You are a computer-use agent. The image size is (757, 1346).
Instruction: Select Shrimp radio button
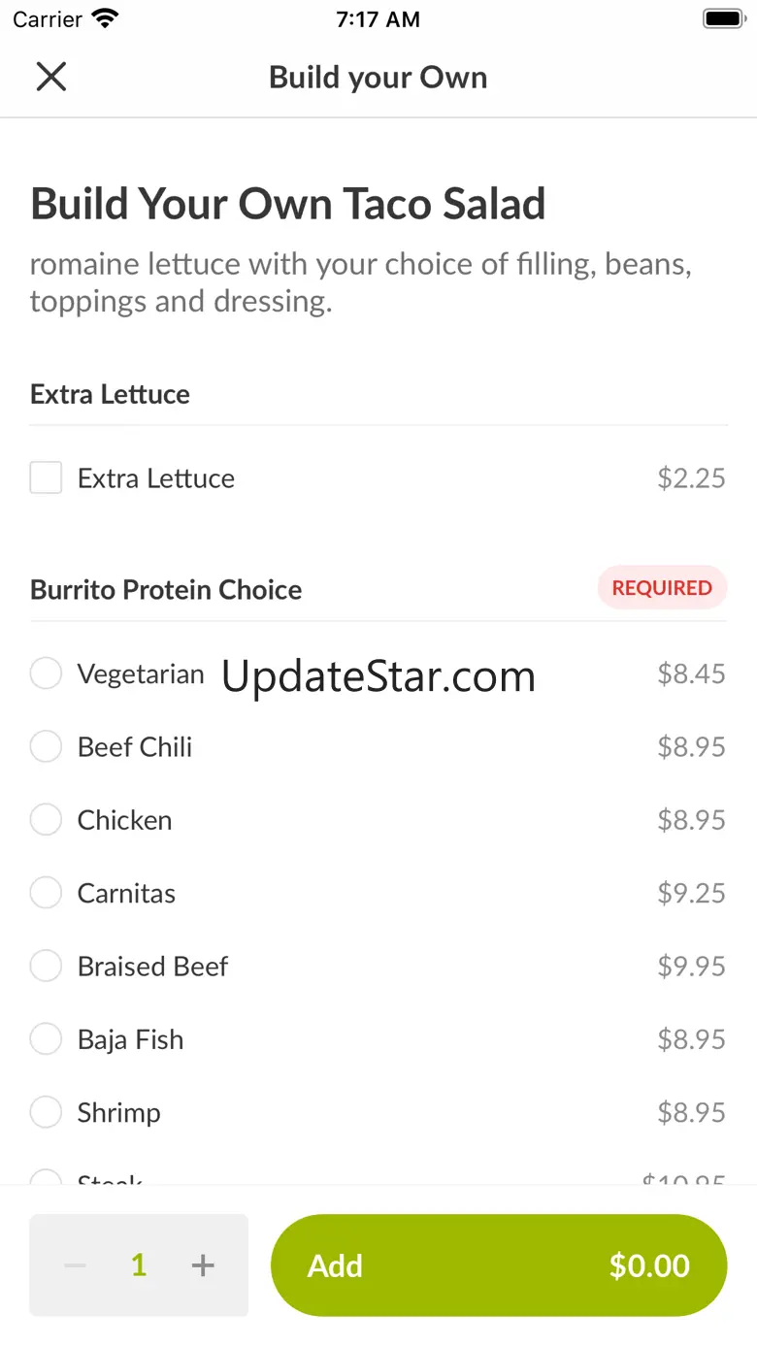[x=46, y=1112]
